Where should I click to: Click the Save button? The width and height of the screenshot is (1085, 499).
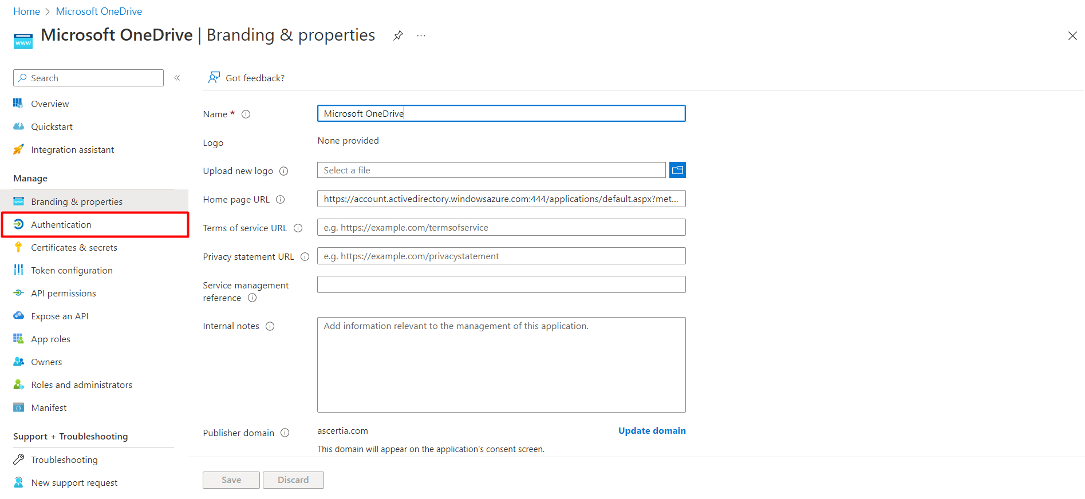(x=231, y=480)
